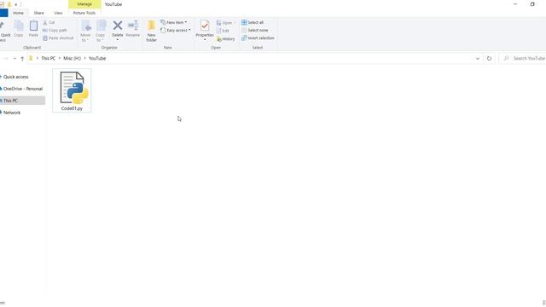This screenshot has width=546, height=307.
Task: Click YouTube in address breadcrumb
Action: tap(97, 59)
